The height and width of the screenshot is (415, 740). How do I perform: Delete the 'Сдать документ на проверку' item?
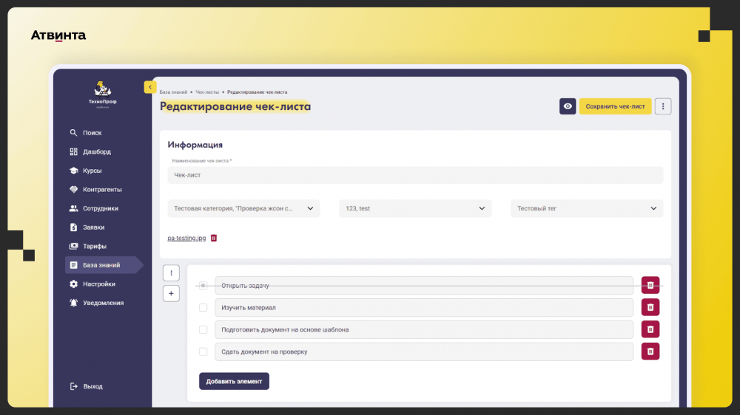coord(650,351)
